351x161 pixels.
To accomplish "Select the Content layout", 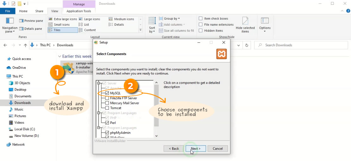I will click(87, 30).
